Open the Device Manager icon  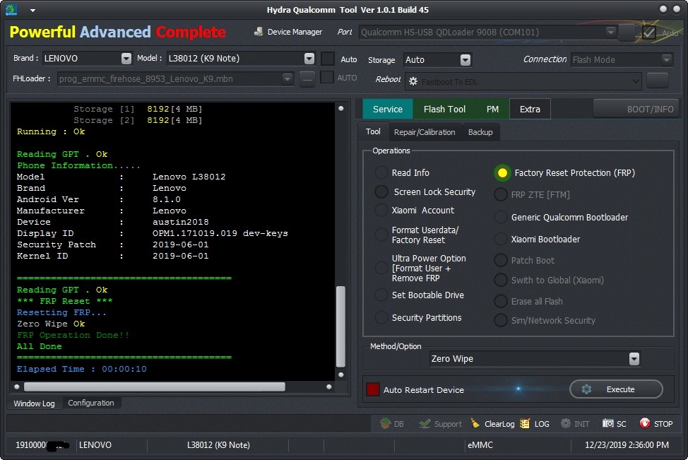[x=259, y=32]
